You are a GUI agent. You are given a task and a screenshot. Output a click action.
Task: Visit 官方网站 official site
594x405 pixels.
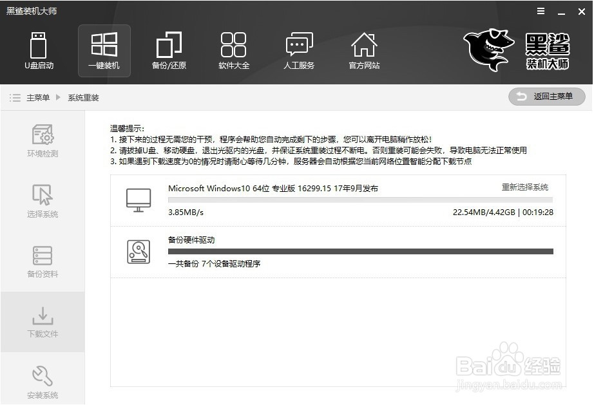(x=364, y=50)
